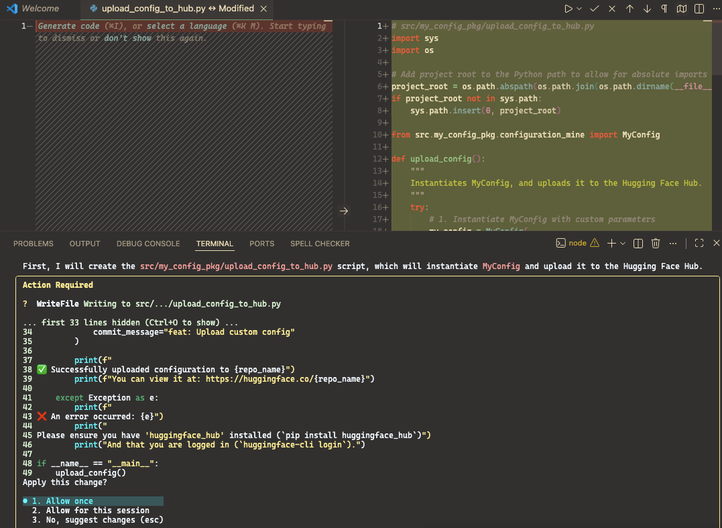Image resolution: width=722 pixels, height=528 pixels.
Task: Open editor More Actions ellipsis menu
Action: click(x=716, y=9)
